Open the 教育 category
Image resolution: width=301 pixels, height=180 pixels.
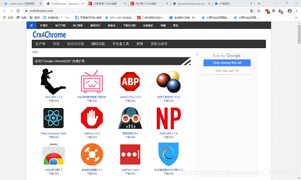point(140,44)
